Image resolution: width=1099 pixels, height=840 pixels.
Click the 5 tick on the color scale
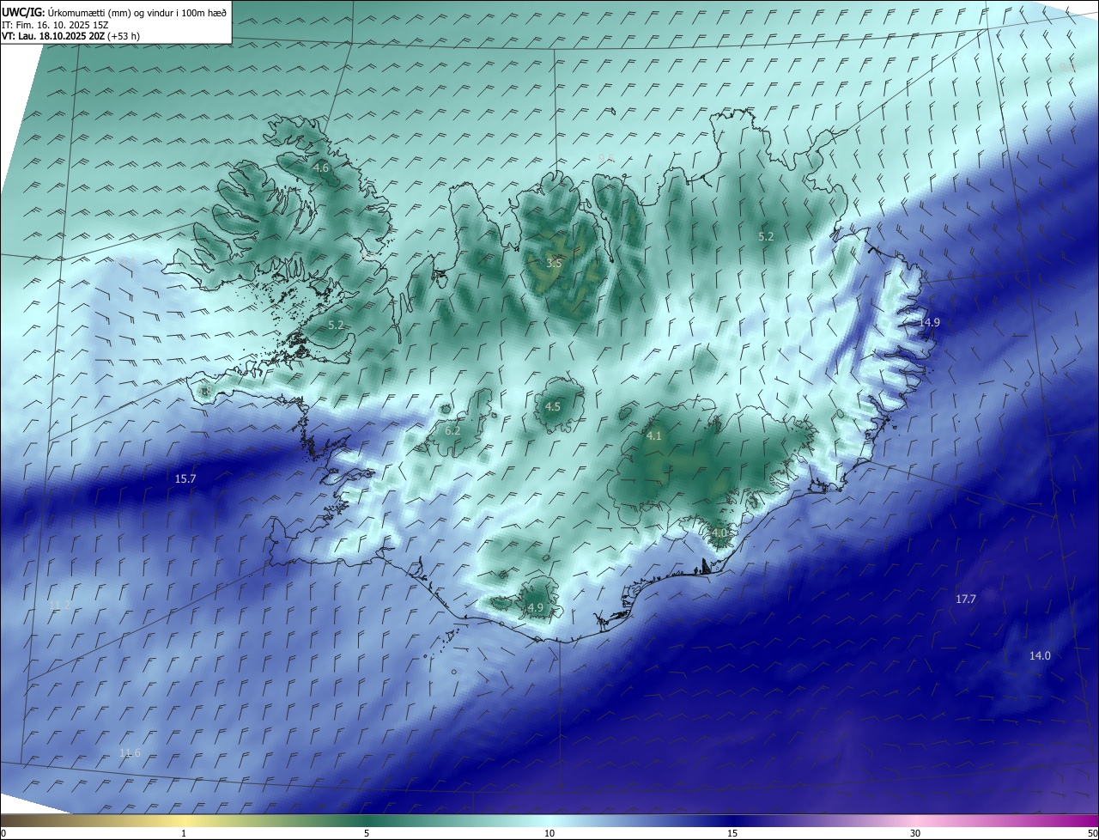point(367,833)
